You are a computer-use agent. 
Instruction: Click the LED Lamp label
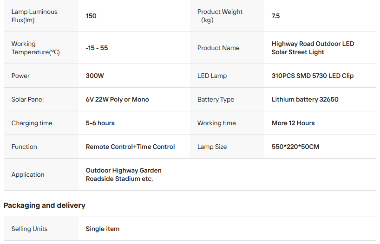(x=212, y=76)
